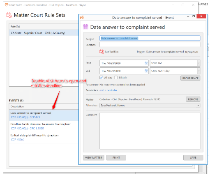Enable the Billable checkbox
This screenshot has width=210, height=175.
coord(116,78)
